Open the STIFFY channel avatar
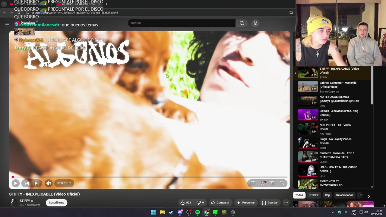Viewport: 386px width, 217px height. click(x=13, y=203)
